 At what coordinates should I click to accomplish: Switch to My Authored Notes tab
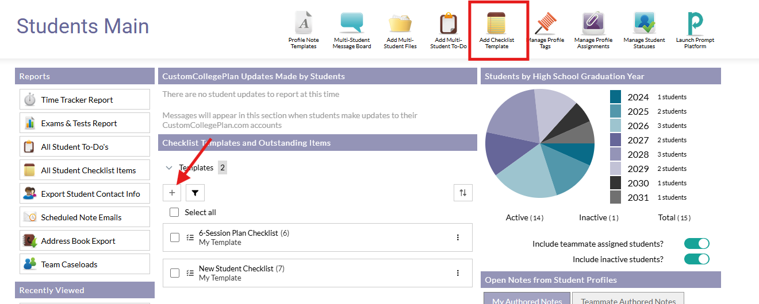point(527,299)
